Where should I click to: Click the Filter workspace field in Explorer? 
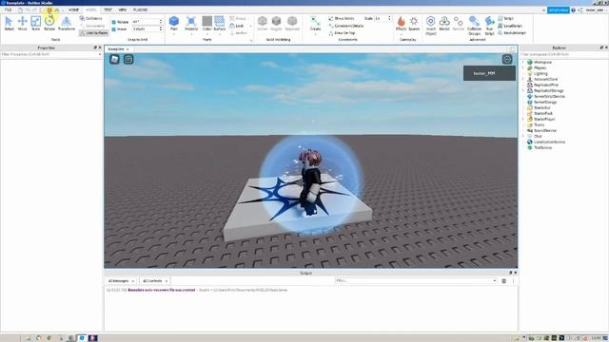click(563, 55)
